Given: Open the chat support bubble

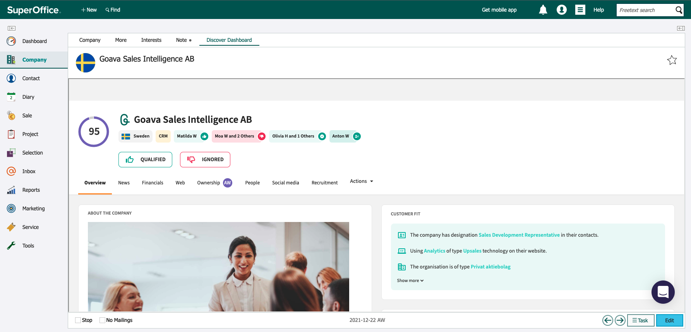Looking at the screenshot, I should pyautogui.click(x=663, y=292).
